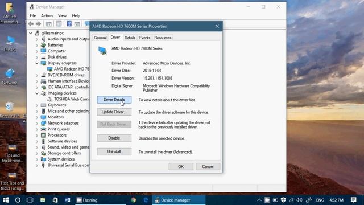This screenshot has width=364, height=205.
Task: Collapse Imaging devices node
Action: pyautogui.click(x=37, y=93)
